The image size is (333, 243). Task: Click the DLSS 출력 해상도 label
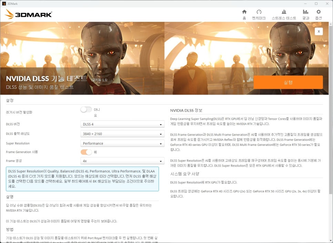click(18, 134)
